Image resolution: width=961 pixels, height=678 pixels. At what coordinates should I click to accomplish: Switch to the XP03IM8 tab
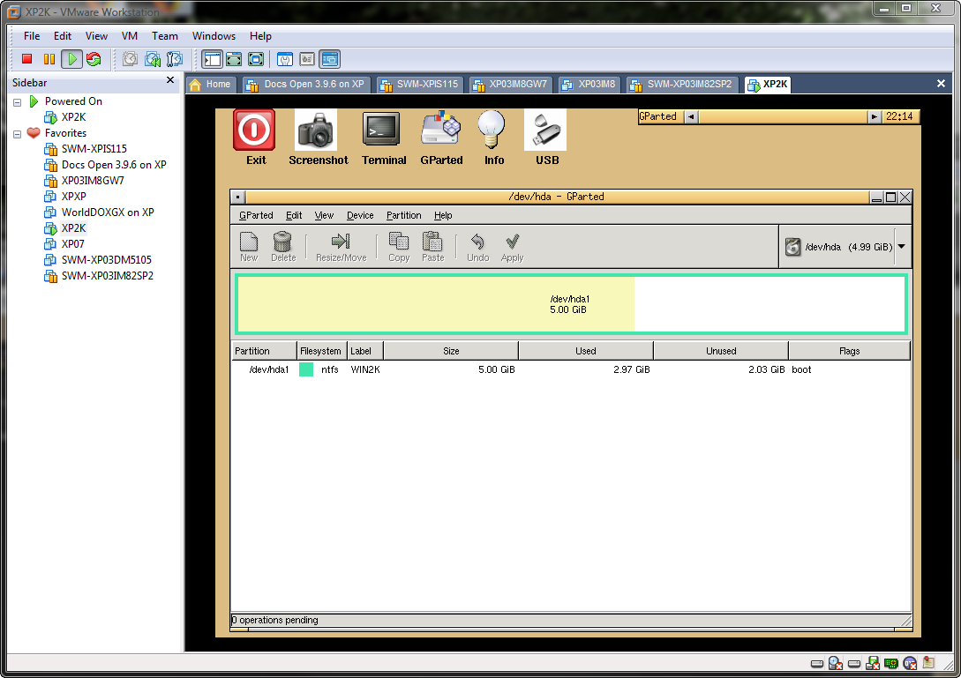tap(589, 85)
